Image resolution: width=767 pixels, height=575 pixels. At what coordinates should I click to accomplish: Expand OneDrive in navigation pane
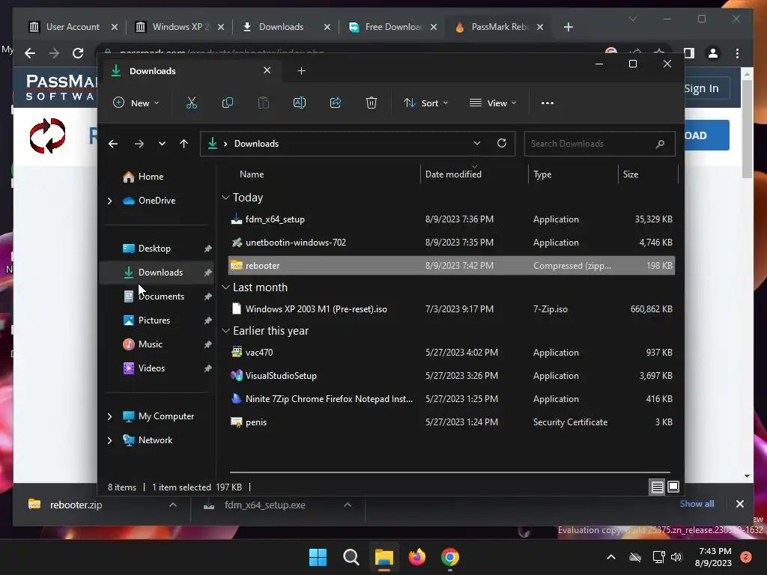coord(110,201)
